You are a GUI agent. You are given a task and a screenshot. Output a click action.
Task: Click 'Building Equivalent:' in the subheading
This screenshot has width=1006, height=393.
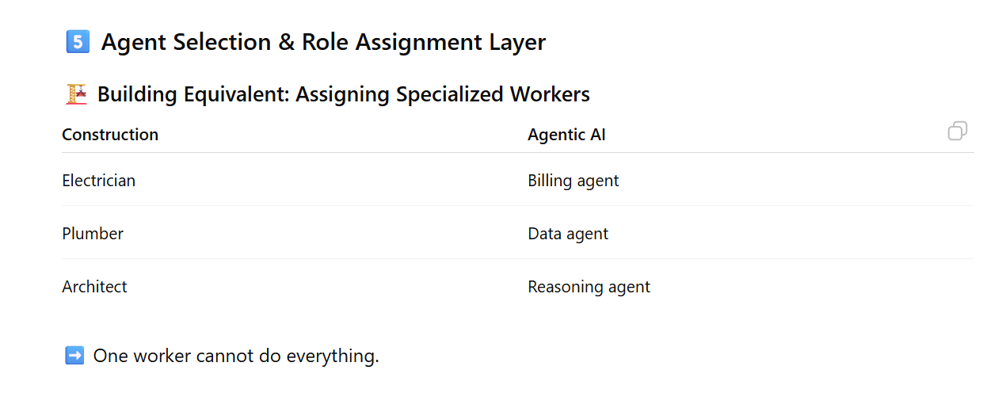pyautogui.click(x=193, y=95)
